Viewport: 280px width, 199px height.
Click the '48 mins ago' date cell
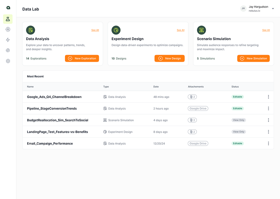(161, 97)
